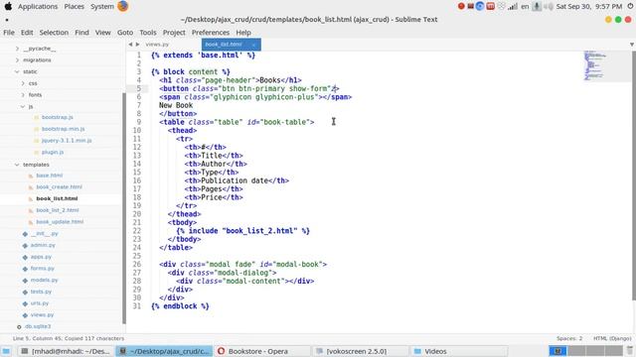Go to previous tab with left arrow

(130, 44)
